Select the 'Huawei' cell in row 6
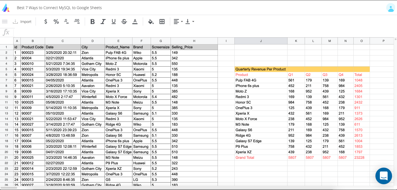This screenshot has height=190, width=397. click(x=142, y=75)
